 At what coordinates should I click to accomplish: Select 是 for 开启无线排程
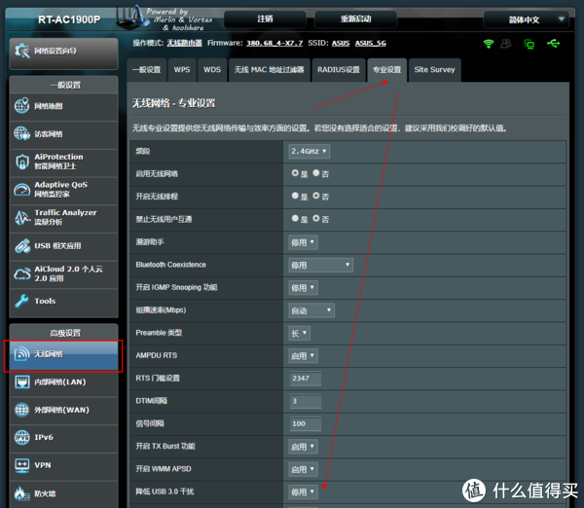pos(296,196)
